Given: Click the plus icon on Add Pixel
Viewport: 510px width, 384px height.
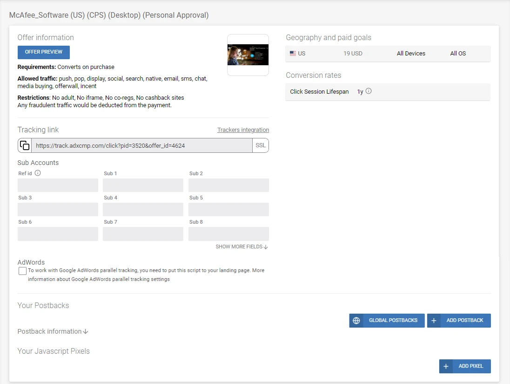Looking at the screenshot, I should 446,366.
